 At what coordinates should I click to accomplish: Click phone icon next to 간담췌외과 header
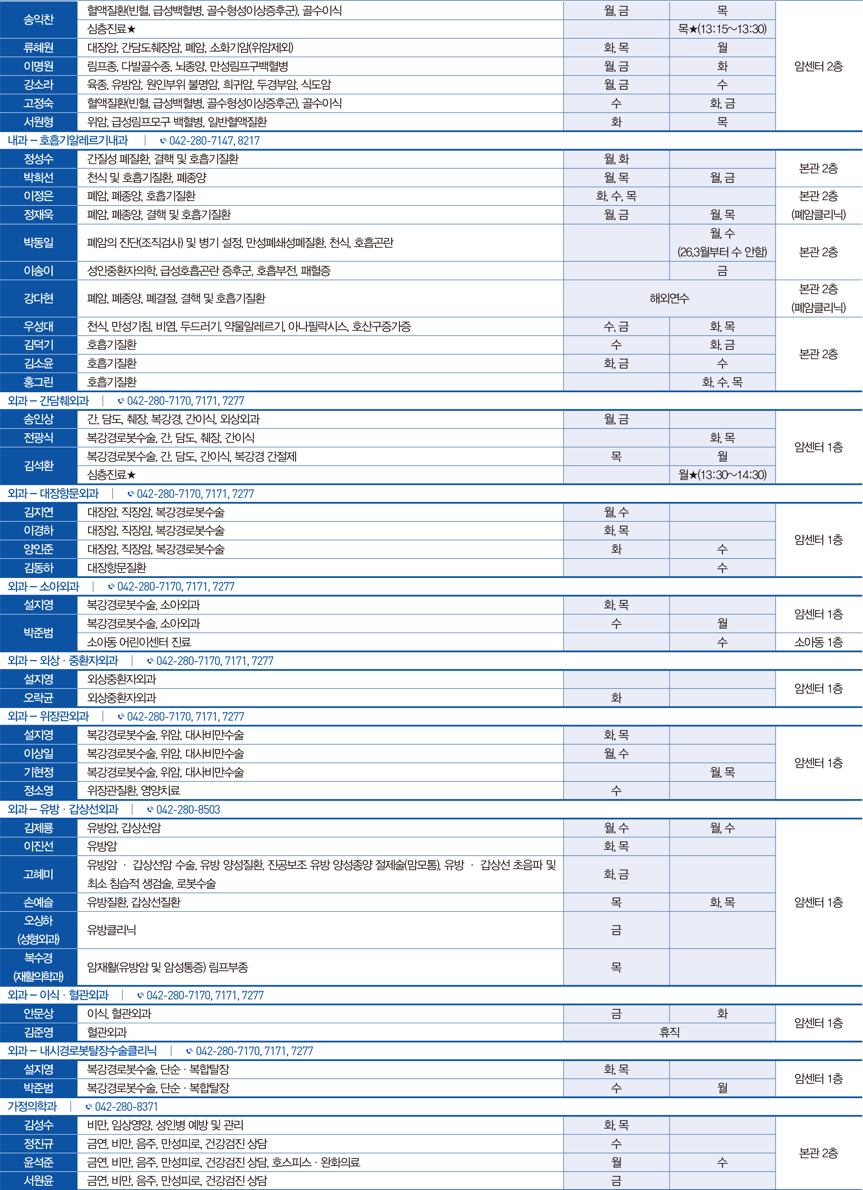(x=121, y=401)
